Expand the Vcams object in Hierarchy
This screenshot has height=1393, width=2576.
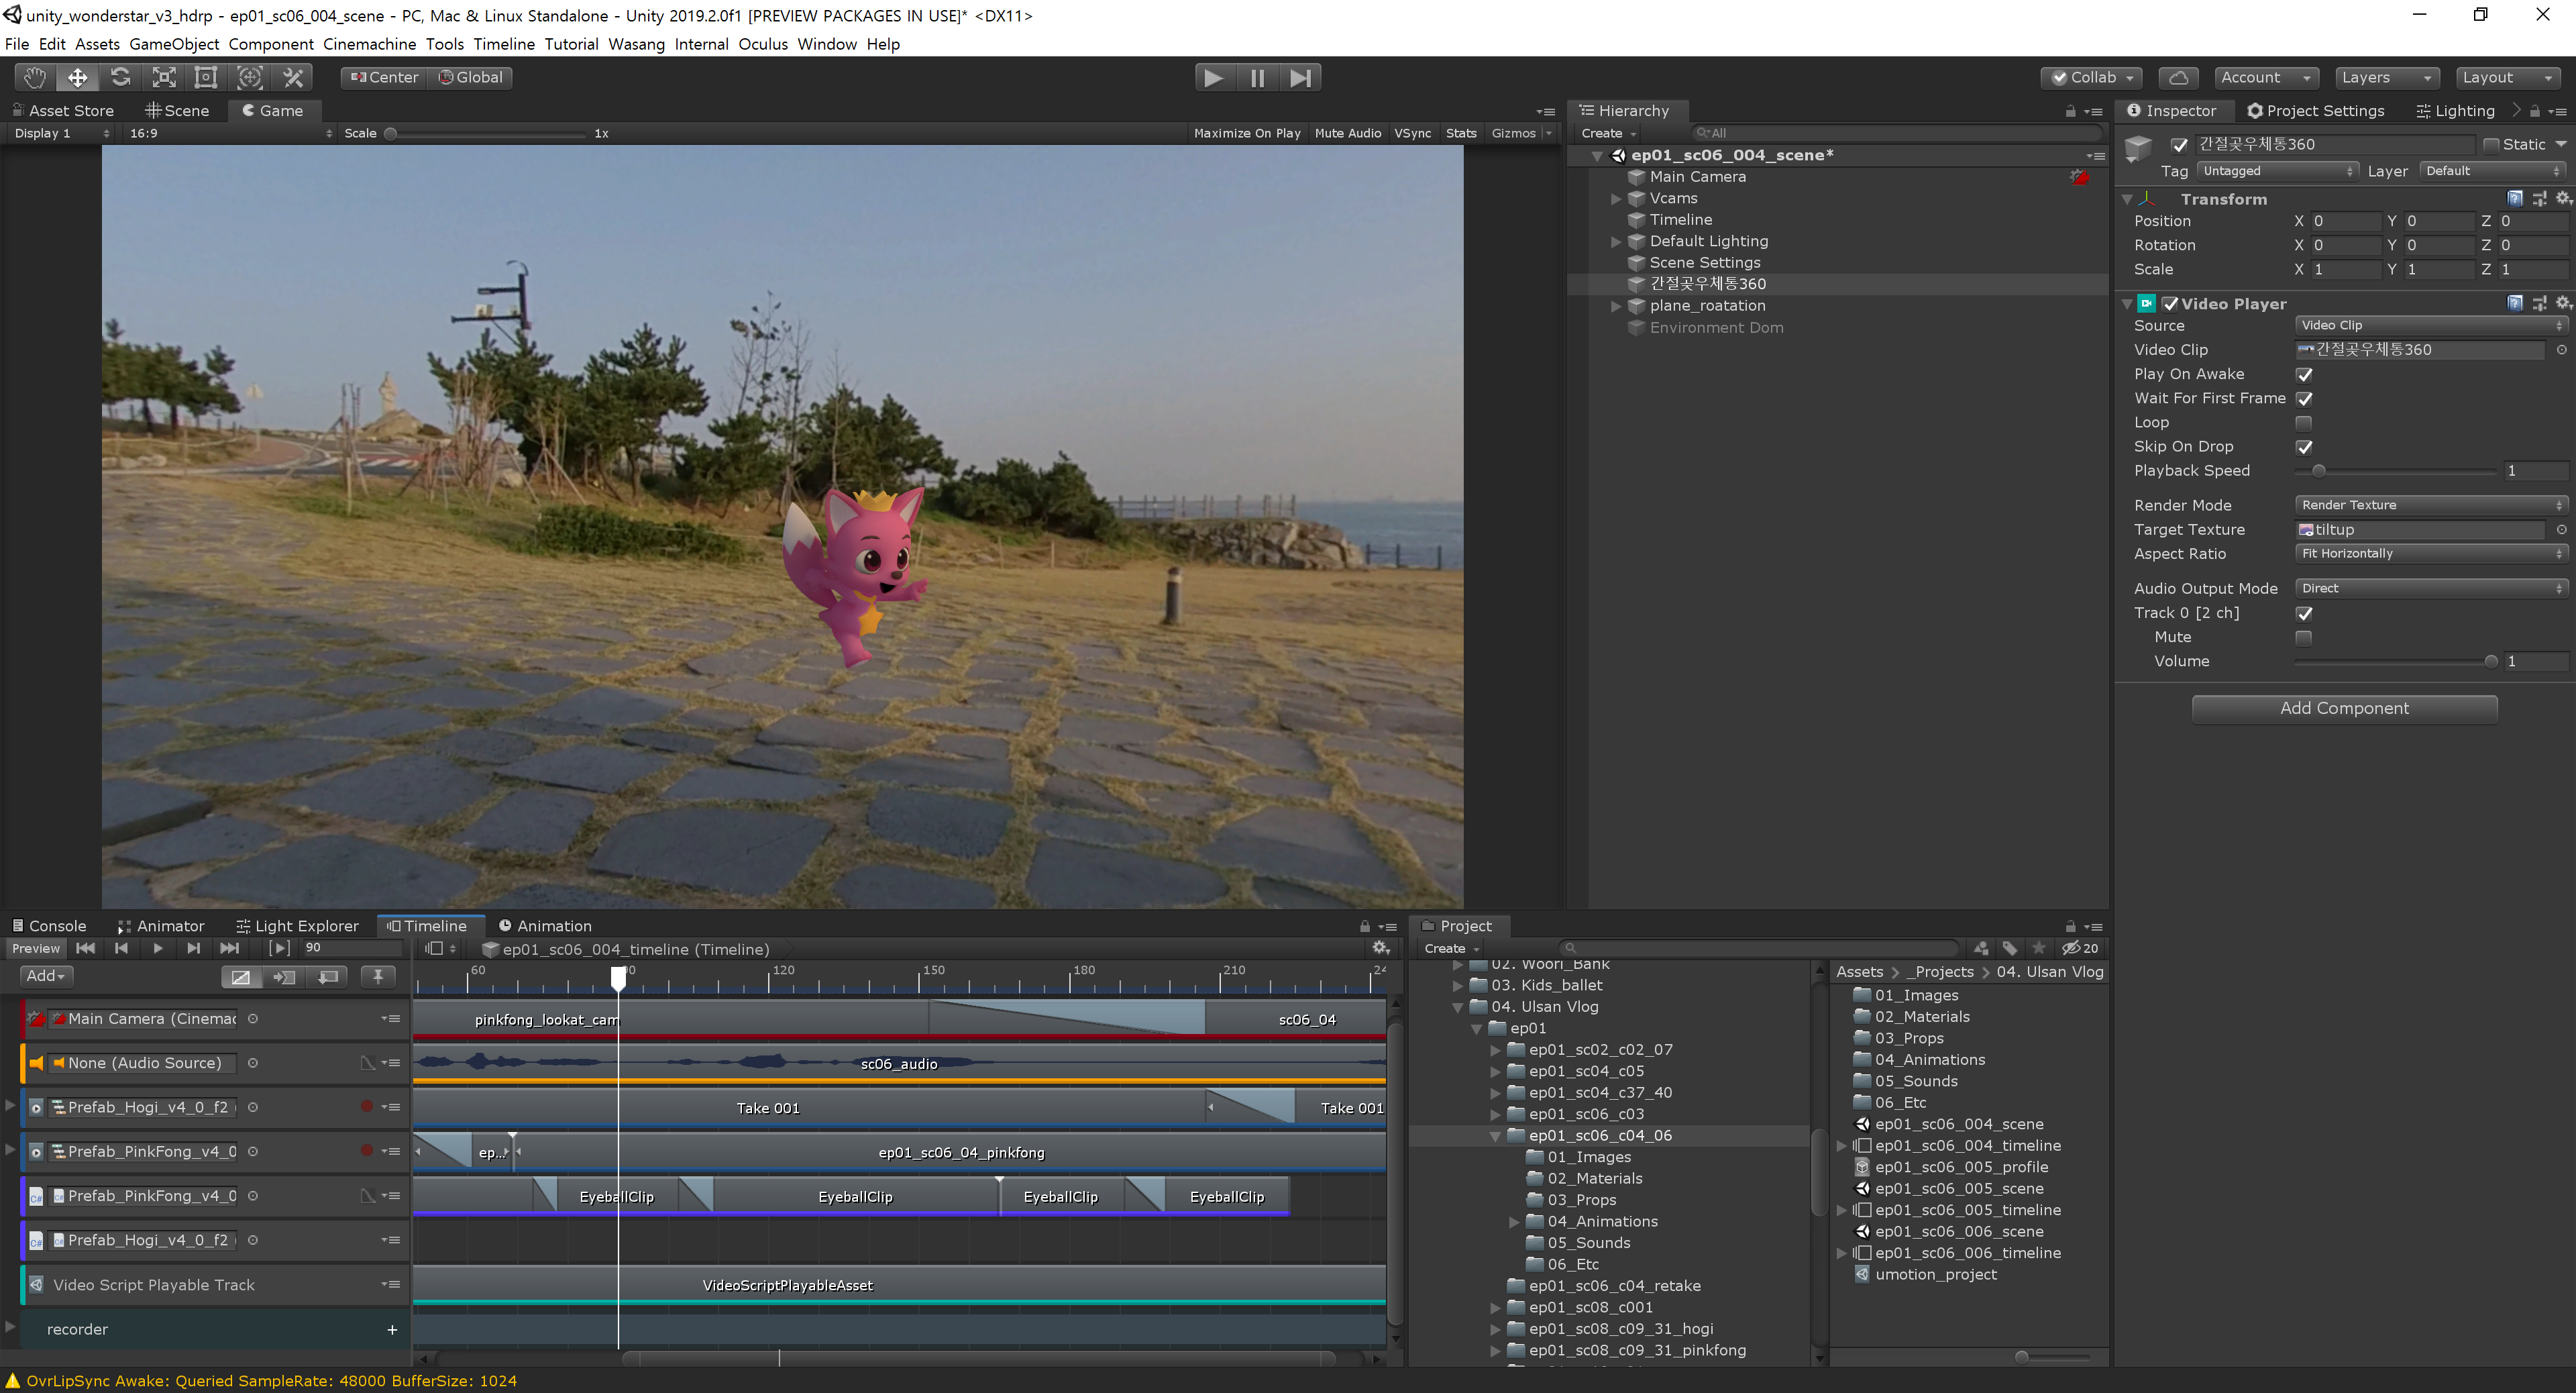1615,198
